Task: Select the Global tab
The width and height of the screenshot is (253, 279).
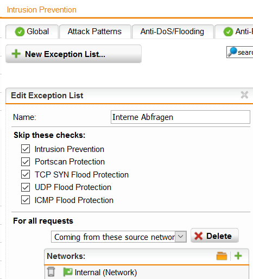Action: [x=32, y=31]
